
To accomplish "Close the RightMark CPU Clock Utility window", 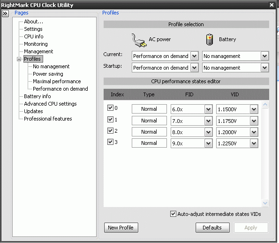I will [x=271, y=5].
